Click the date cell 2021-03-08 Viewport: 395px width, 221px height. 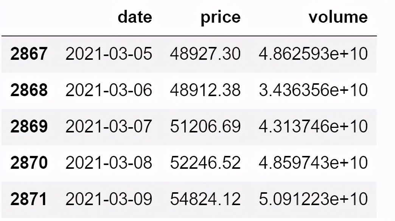pos(109,163)
